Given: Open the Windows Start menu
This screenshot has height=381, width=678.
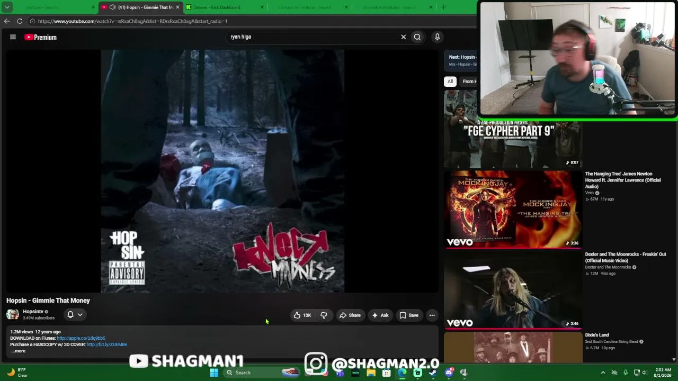Looking at the screenshot, I should coord(214,373).
